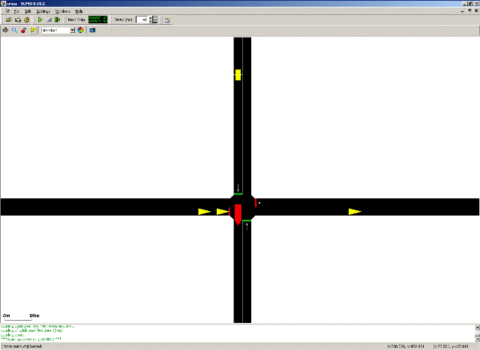
Task: Click the delay slider beside the spinner
Action: (x=155, y=20)
